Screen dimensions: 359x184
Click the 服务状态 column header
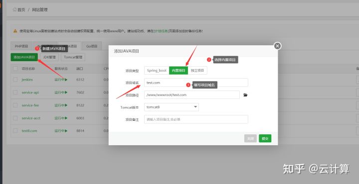61,69
